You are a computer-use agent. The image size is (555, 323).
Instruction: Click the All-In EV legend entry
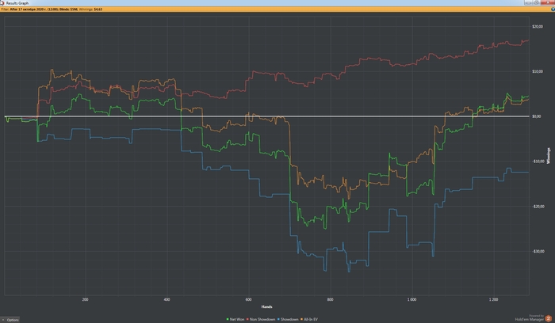pyautogui.click(x=309, y=320)
